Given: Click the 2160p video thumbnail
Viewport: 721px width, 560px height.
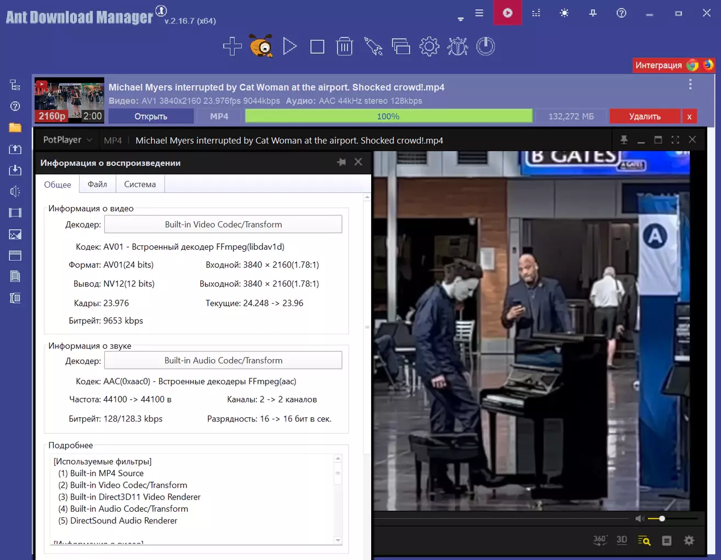Looking at the screenshot, I should [x=69, y=100].
